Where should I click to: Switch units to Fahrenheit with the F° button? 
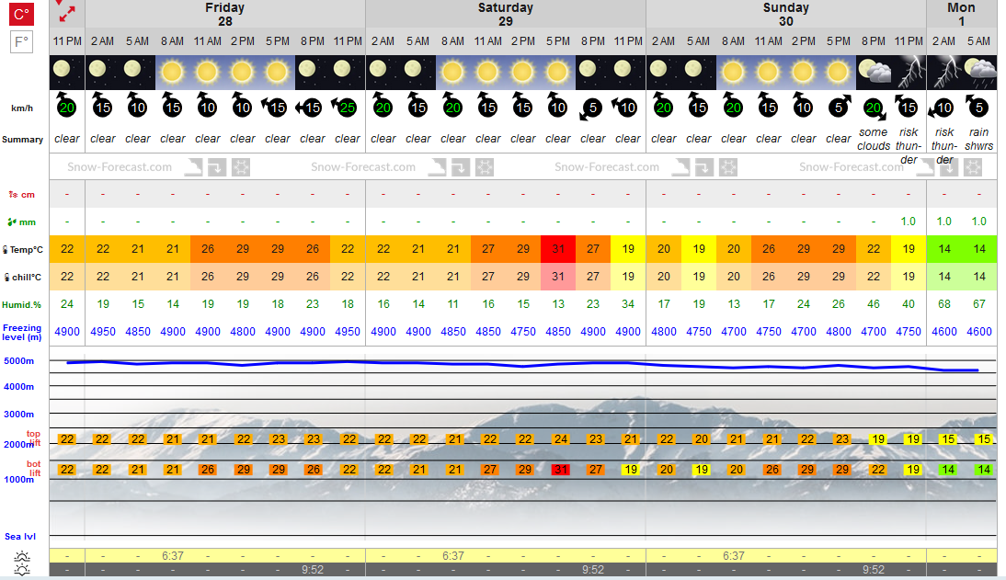point(21,42)
